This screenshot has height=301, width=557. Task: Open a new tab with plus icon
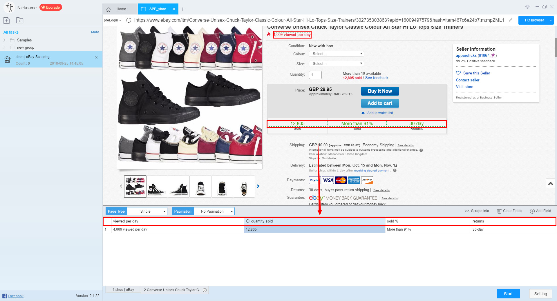pos(182,9)
